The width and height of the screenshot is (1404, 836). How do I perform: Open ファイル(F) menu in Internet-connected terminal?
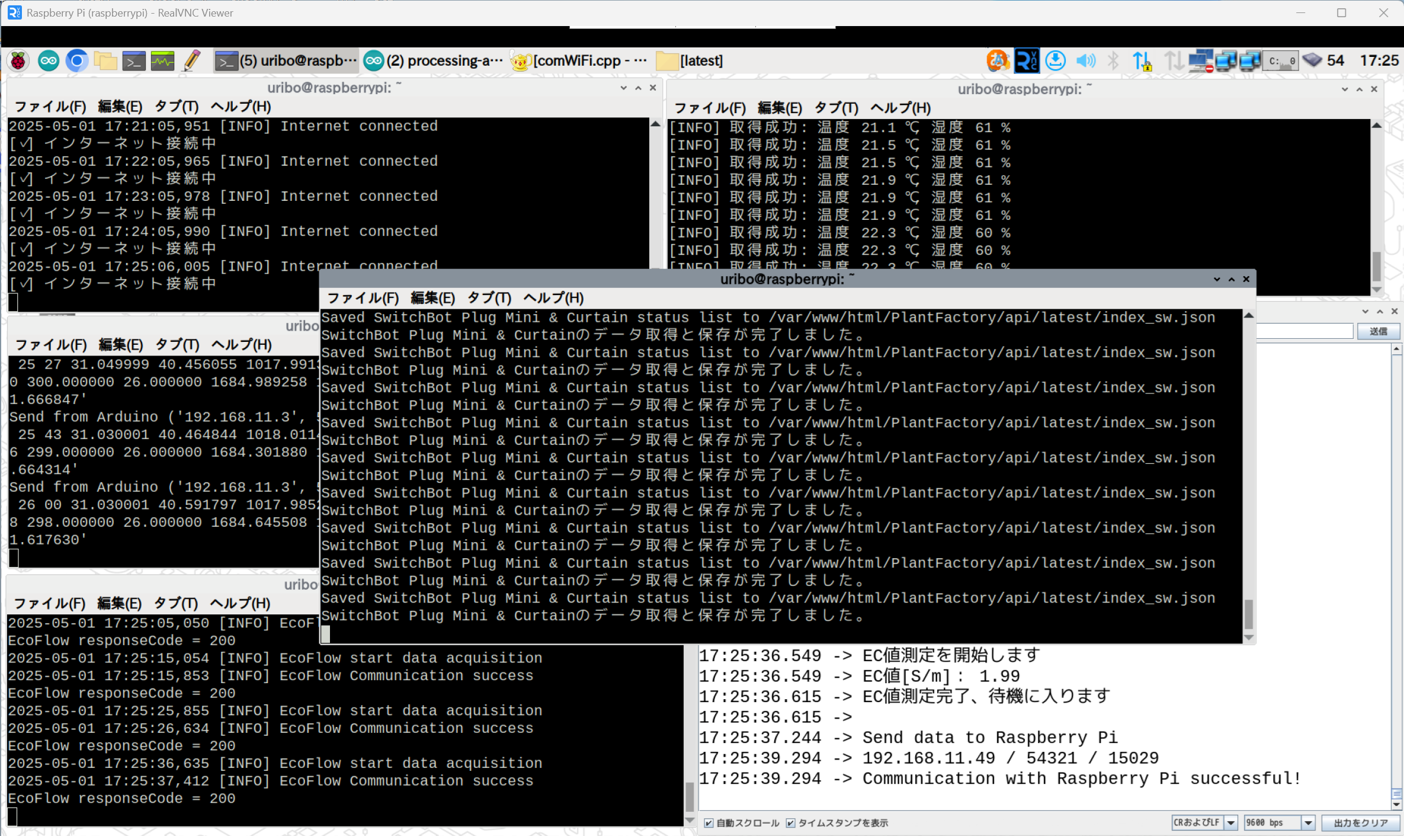click(x=50, y=107)
